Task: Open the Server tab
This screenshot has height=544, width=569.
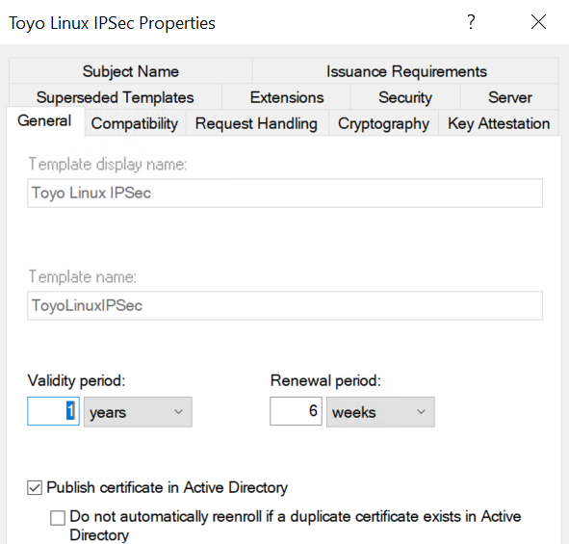Action: pos(510,97)
